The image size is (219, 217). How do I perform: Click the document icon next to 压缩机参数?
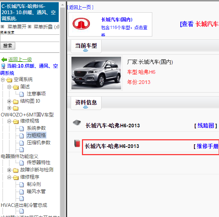(x=22, y=143)
